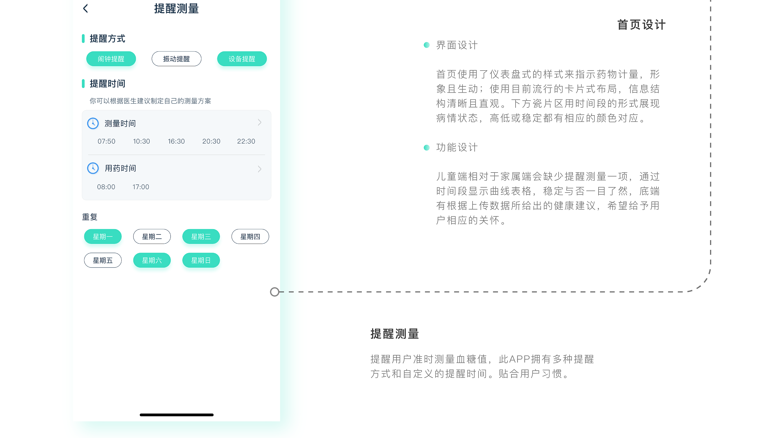The height and width of the screenshot is (438, 778).
Task: Select the 16:30 measurement time
Action: pos(176,141)
